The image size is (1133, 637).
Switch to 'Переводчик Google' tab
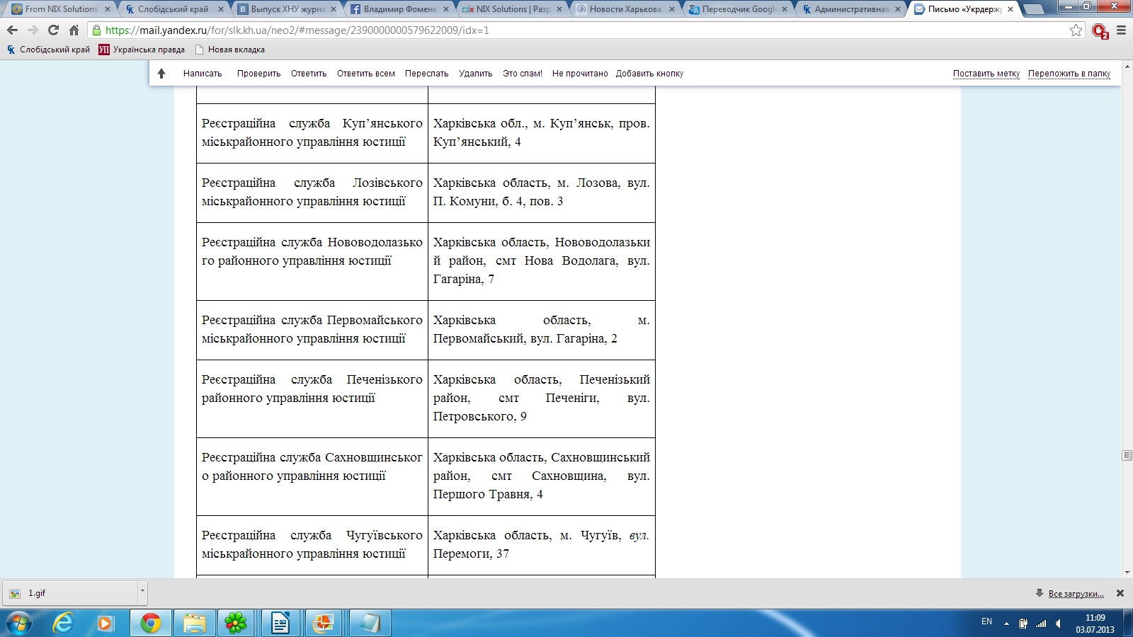coord(737,9)
